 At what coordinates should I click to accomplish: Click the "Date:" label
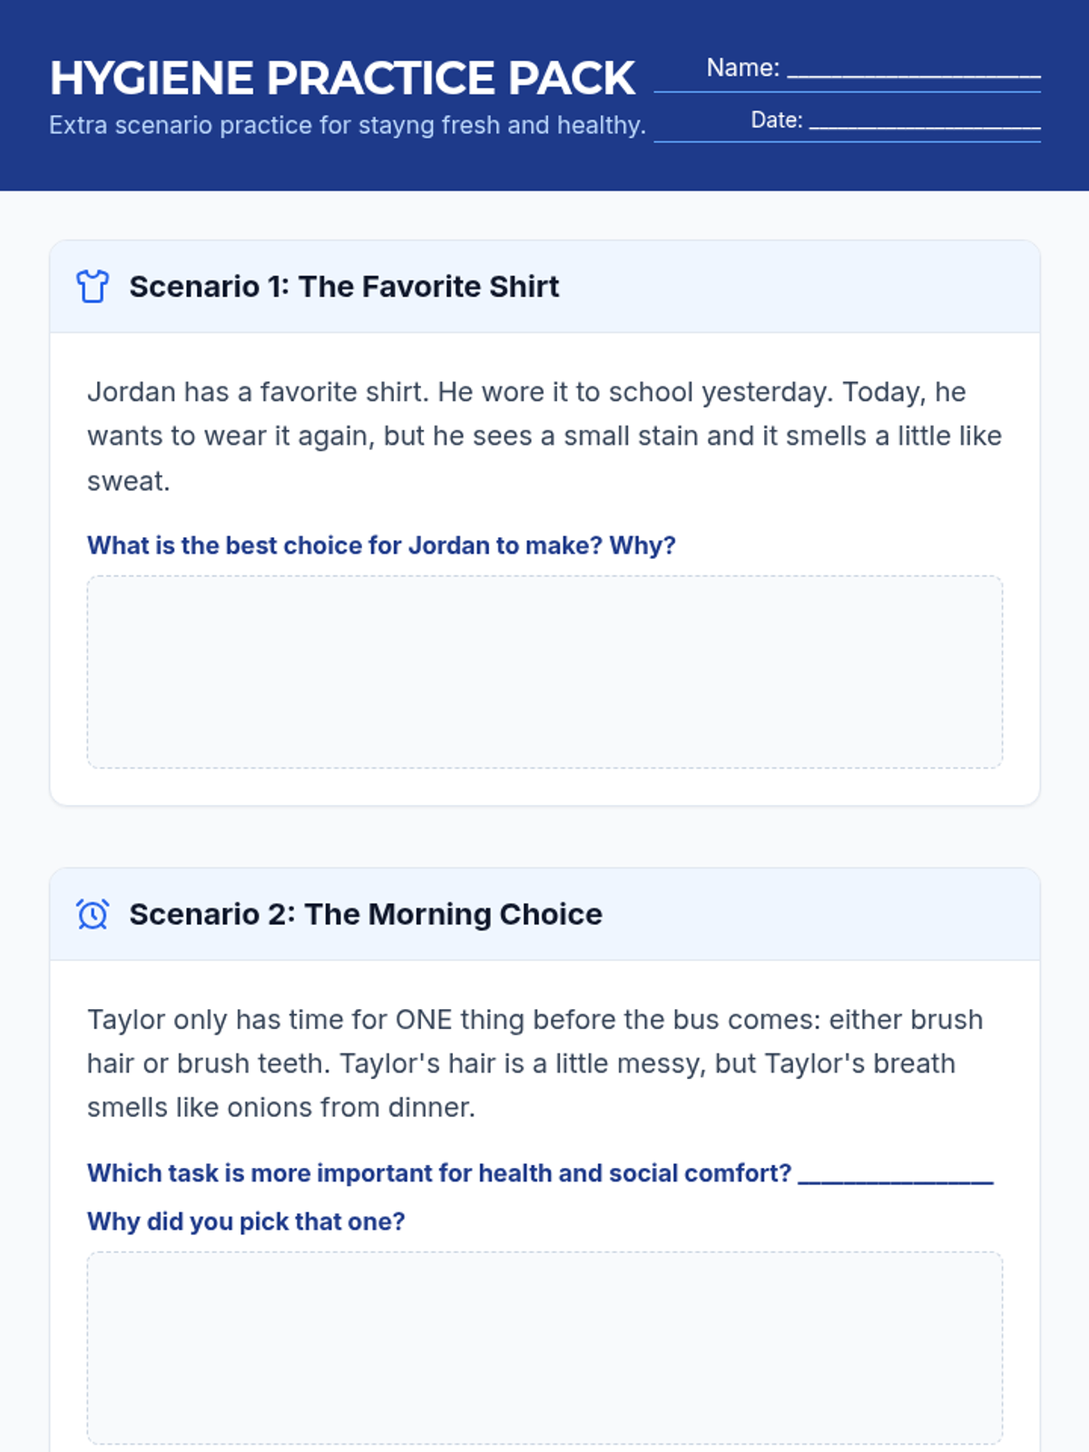coord(776,120)
